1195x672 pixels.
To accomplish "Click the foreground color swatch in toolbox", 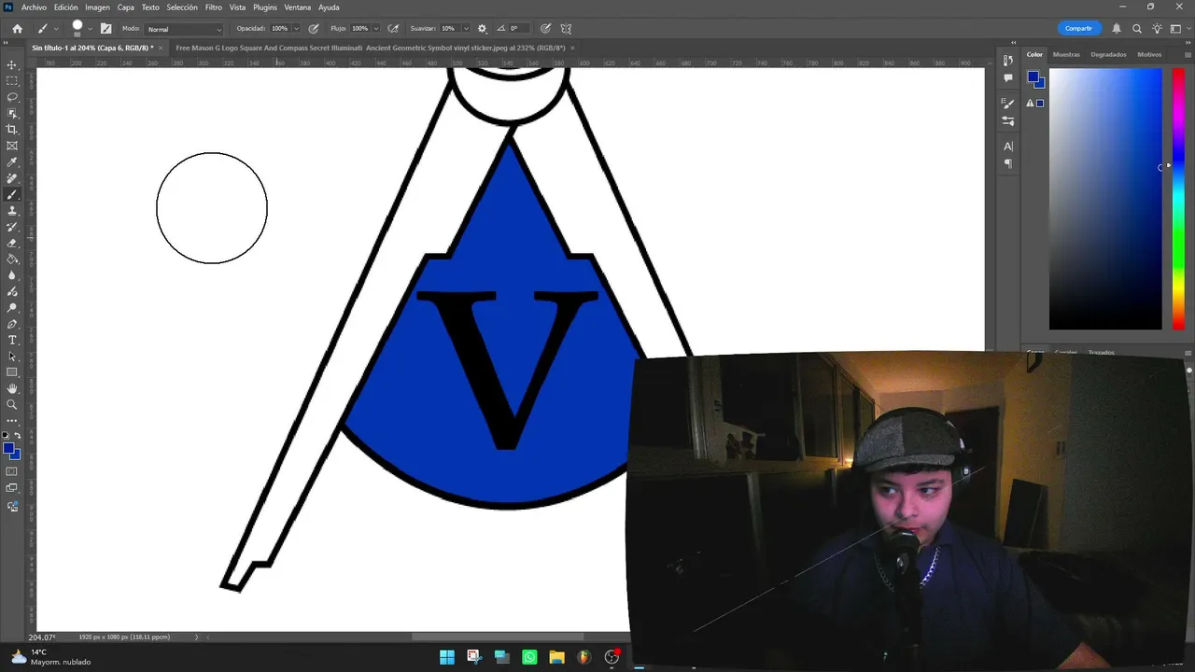I will [8, 449].
